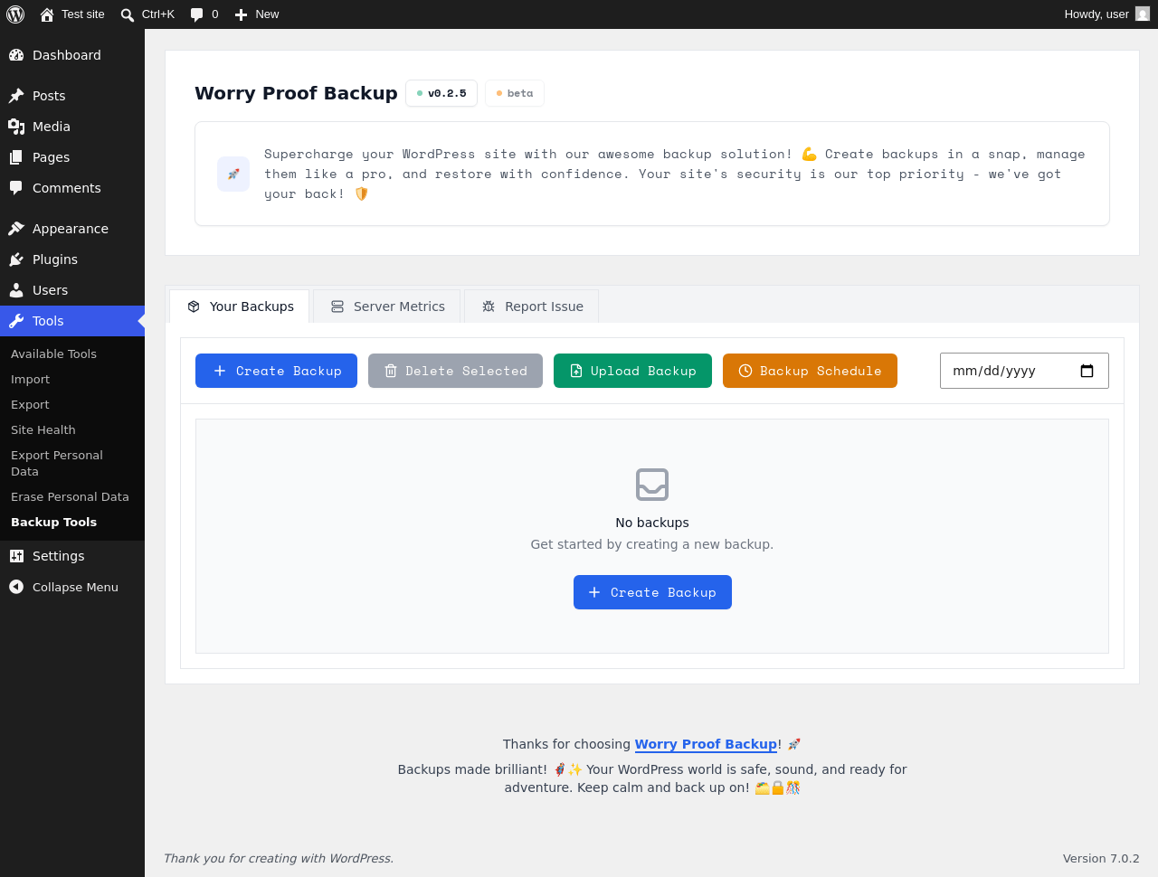Click the WordPress logo icon

tap(15, 14)
